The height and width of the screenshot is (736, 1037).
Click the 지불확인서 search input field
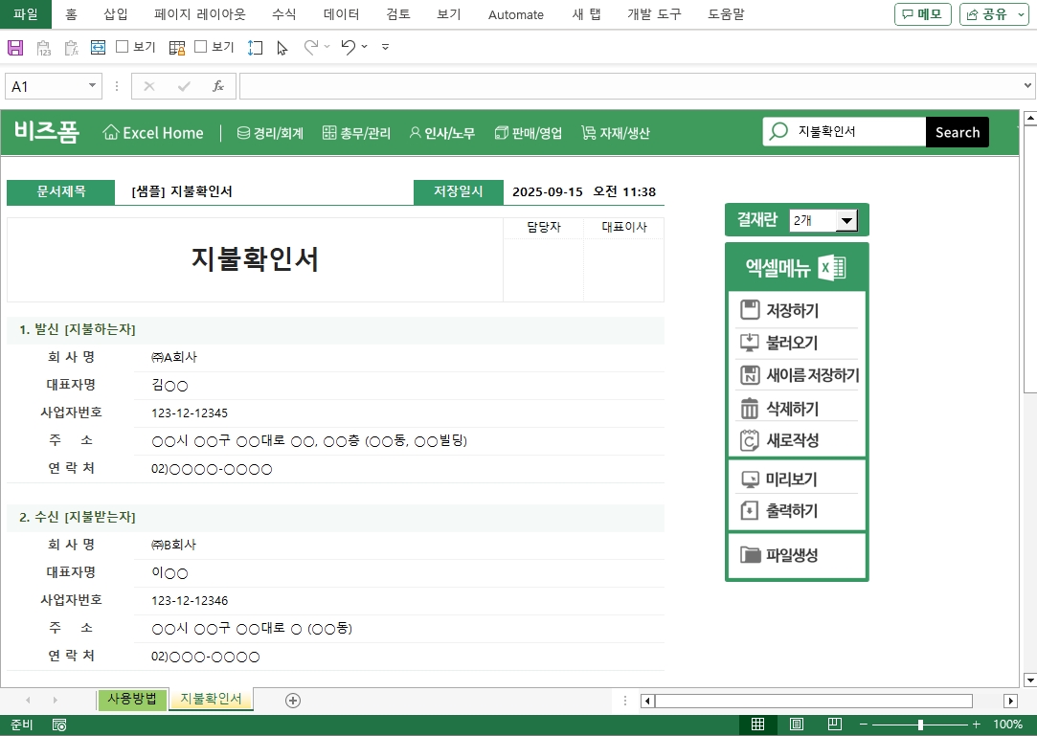[x=855, y=132]
